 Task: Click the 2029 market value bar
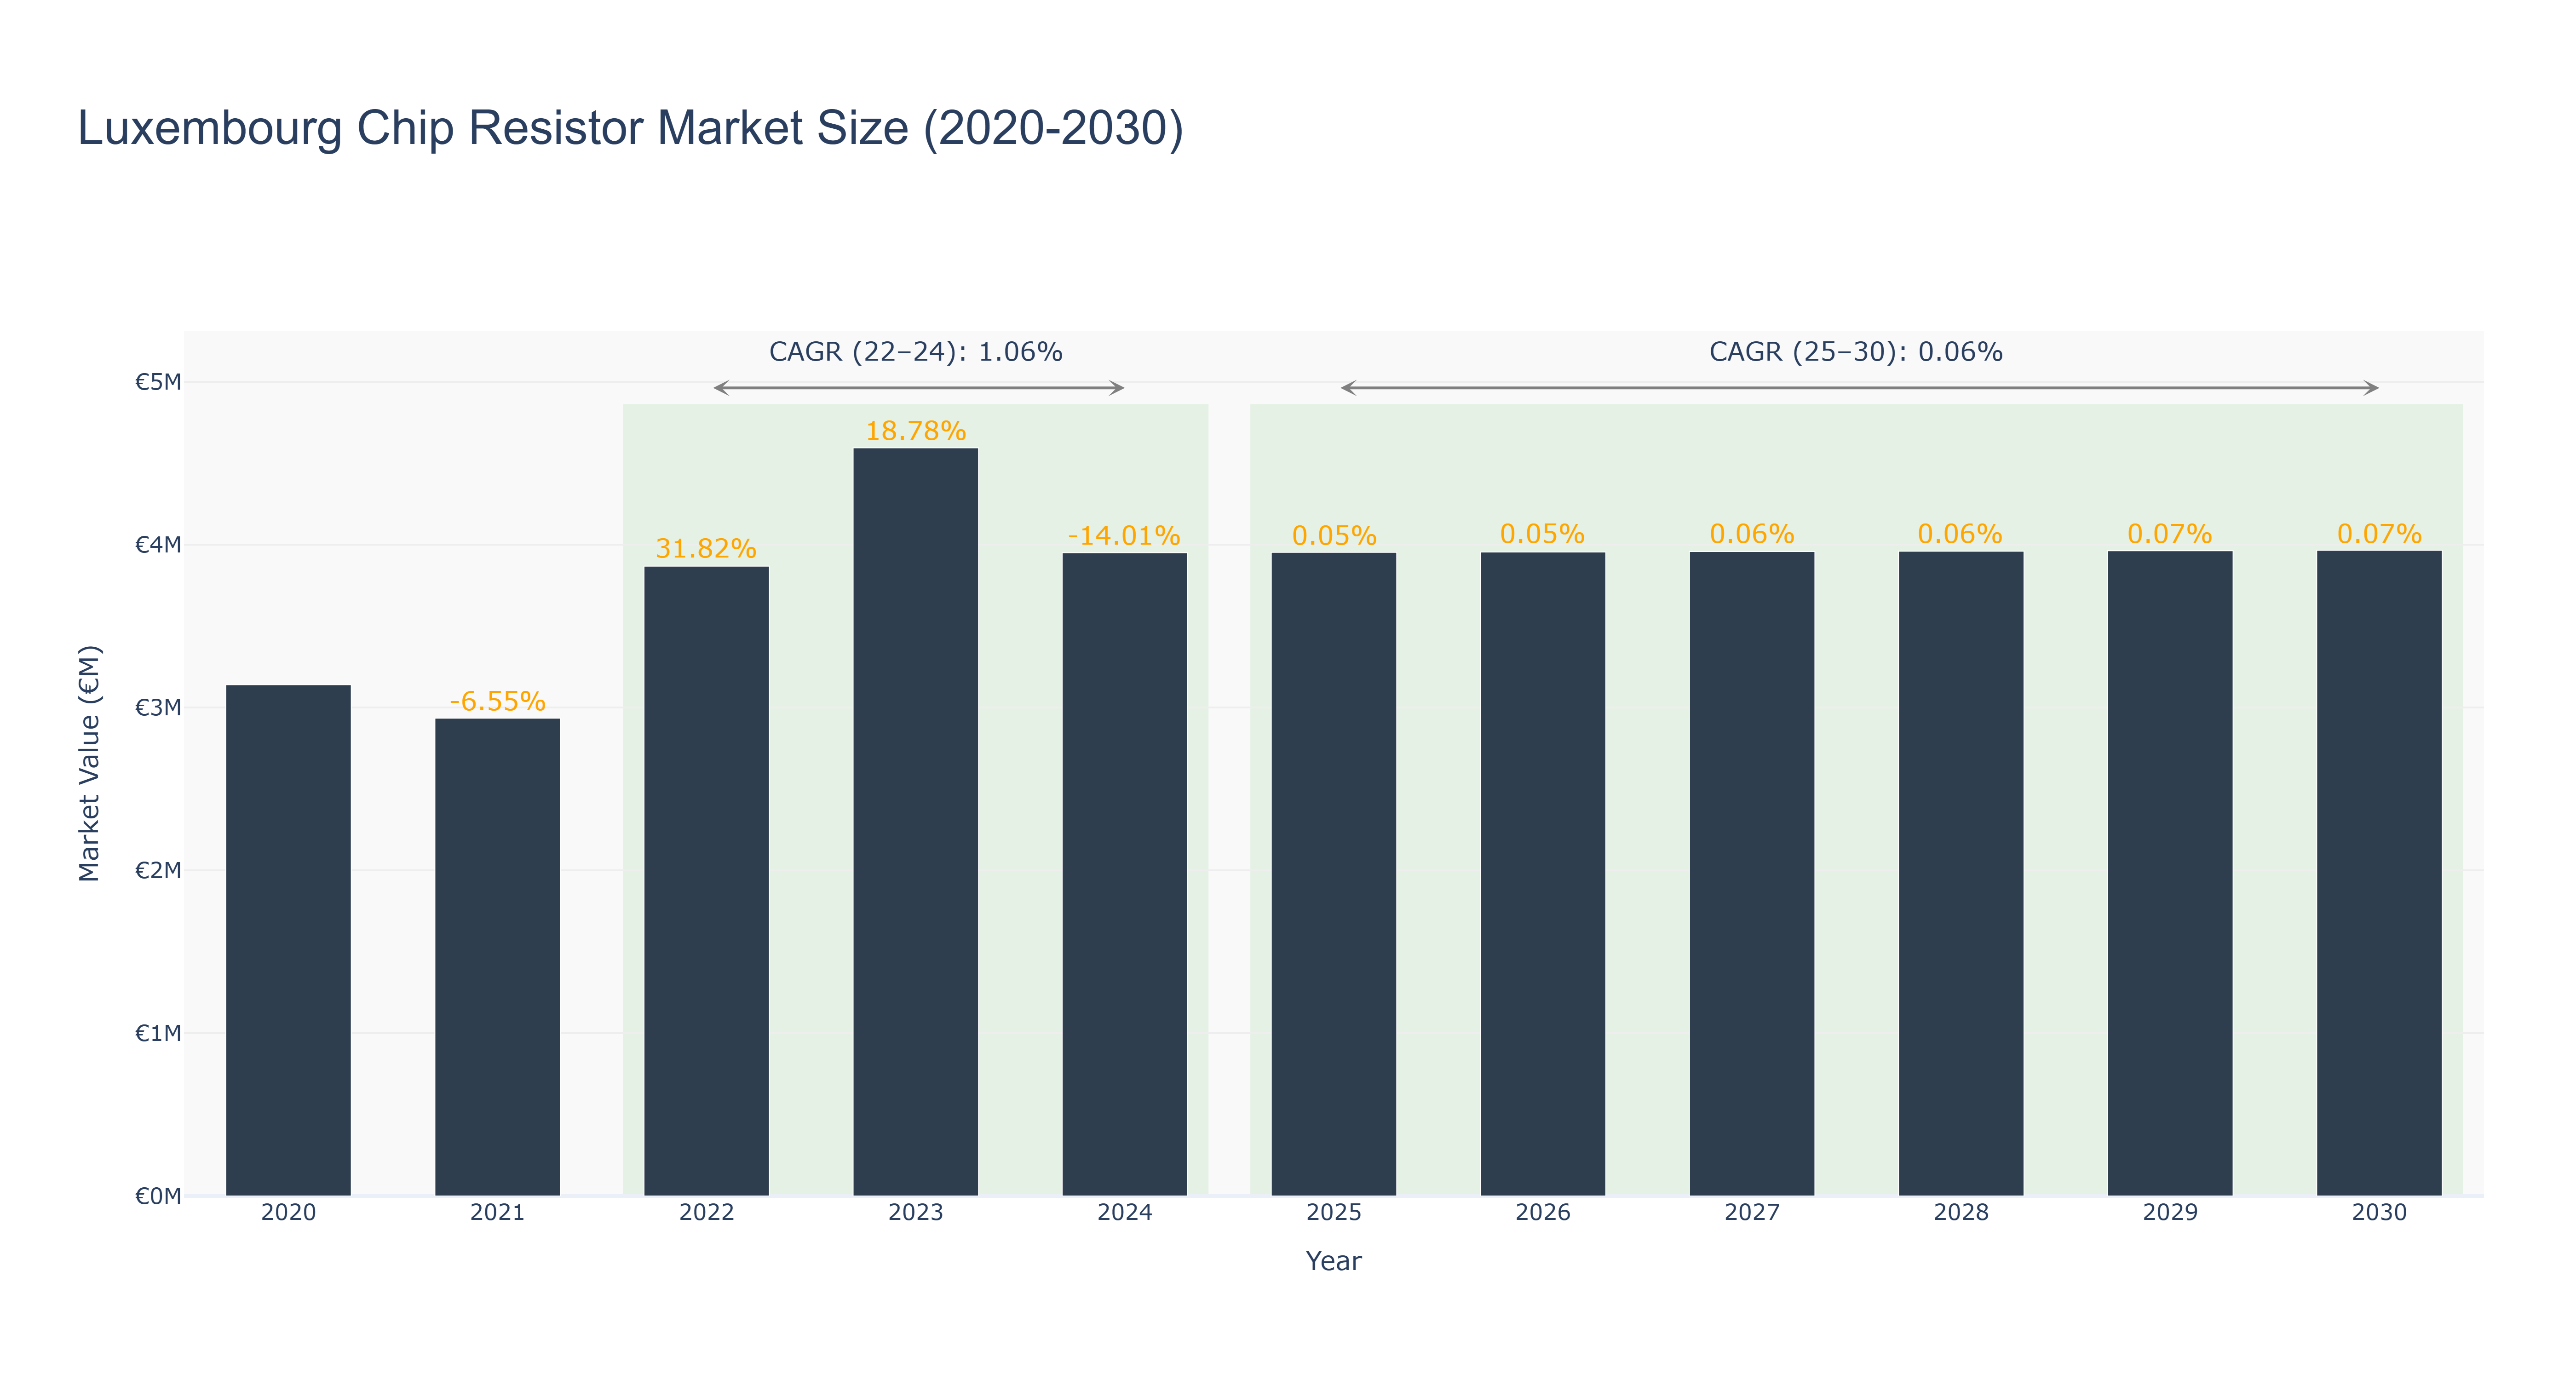pos(2169,873)
